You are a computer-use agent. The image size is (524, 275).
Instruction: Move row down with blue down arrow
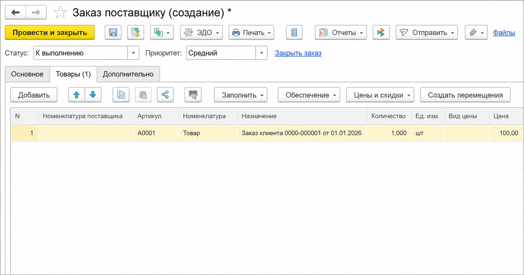[x=93, y=95]
